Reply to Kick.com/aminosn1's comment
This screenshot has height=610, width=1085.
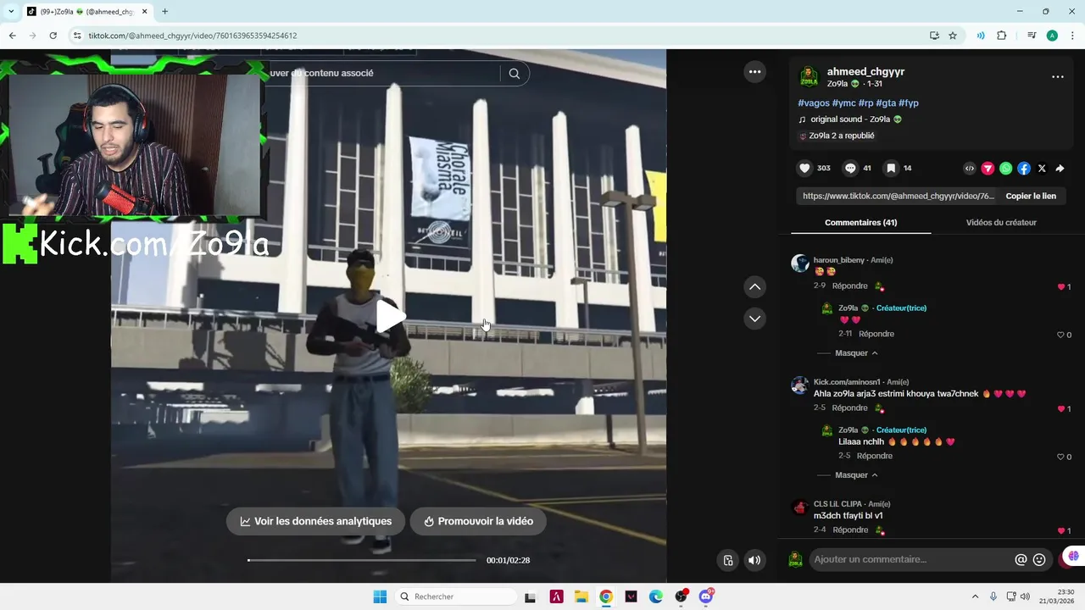coord(849,408)
